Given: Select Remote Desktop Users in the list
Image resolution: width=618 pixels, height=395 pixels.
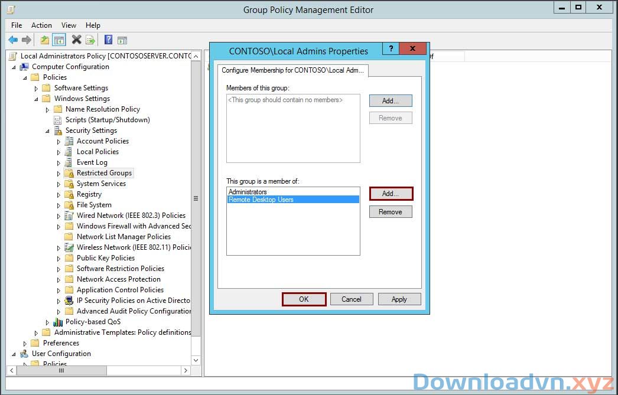Looking at the screenshot, I should pos(293,200).
